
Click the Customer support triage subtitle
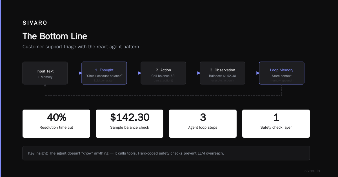81,47
